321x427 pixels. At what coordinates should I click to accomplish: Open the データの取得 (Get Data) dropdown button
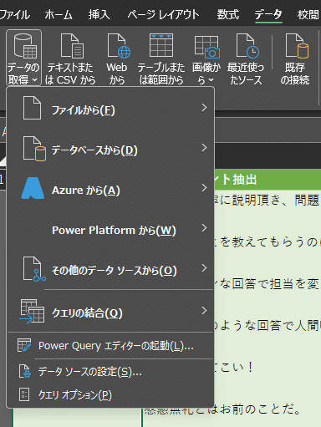pyautogui.click(x=23, y=58)
